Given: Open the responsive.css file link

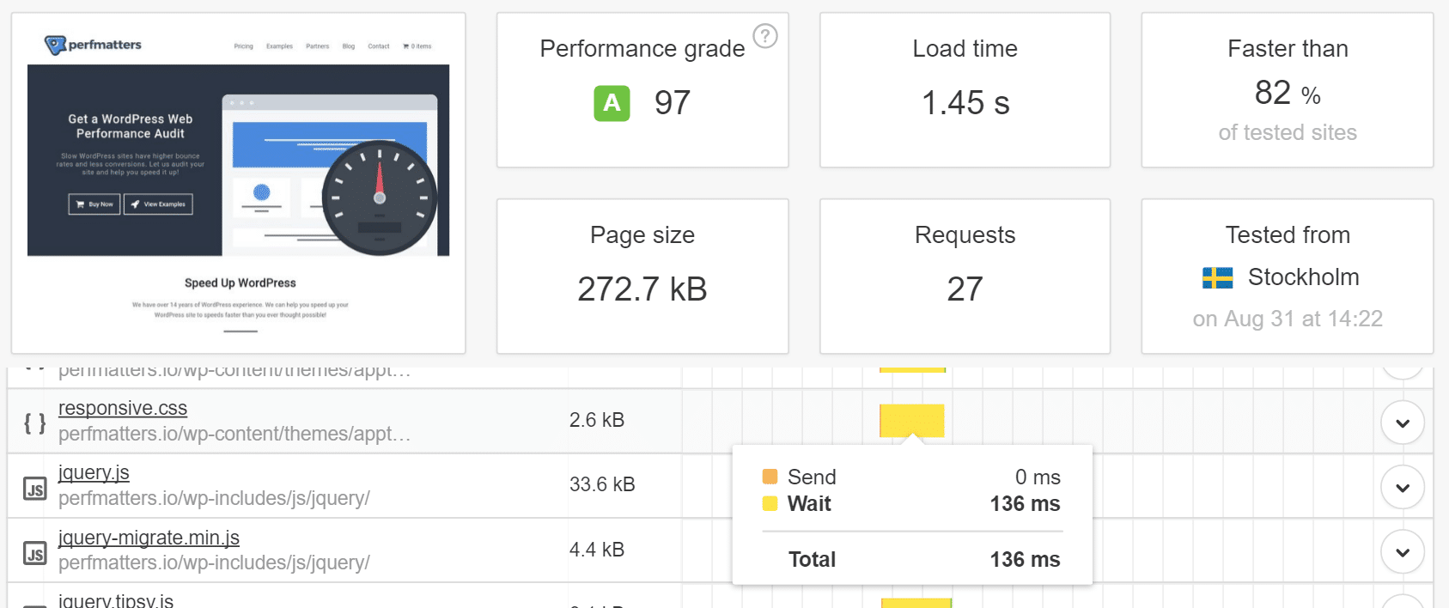Looking at the screenshot, I should (123, 408).
